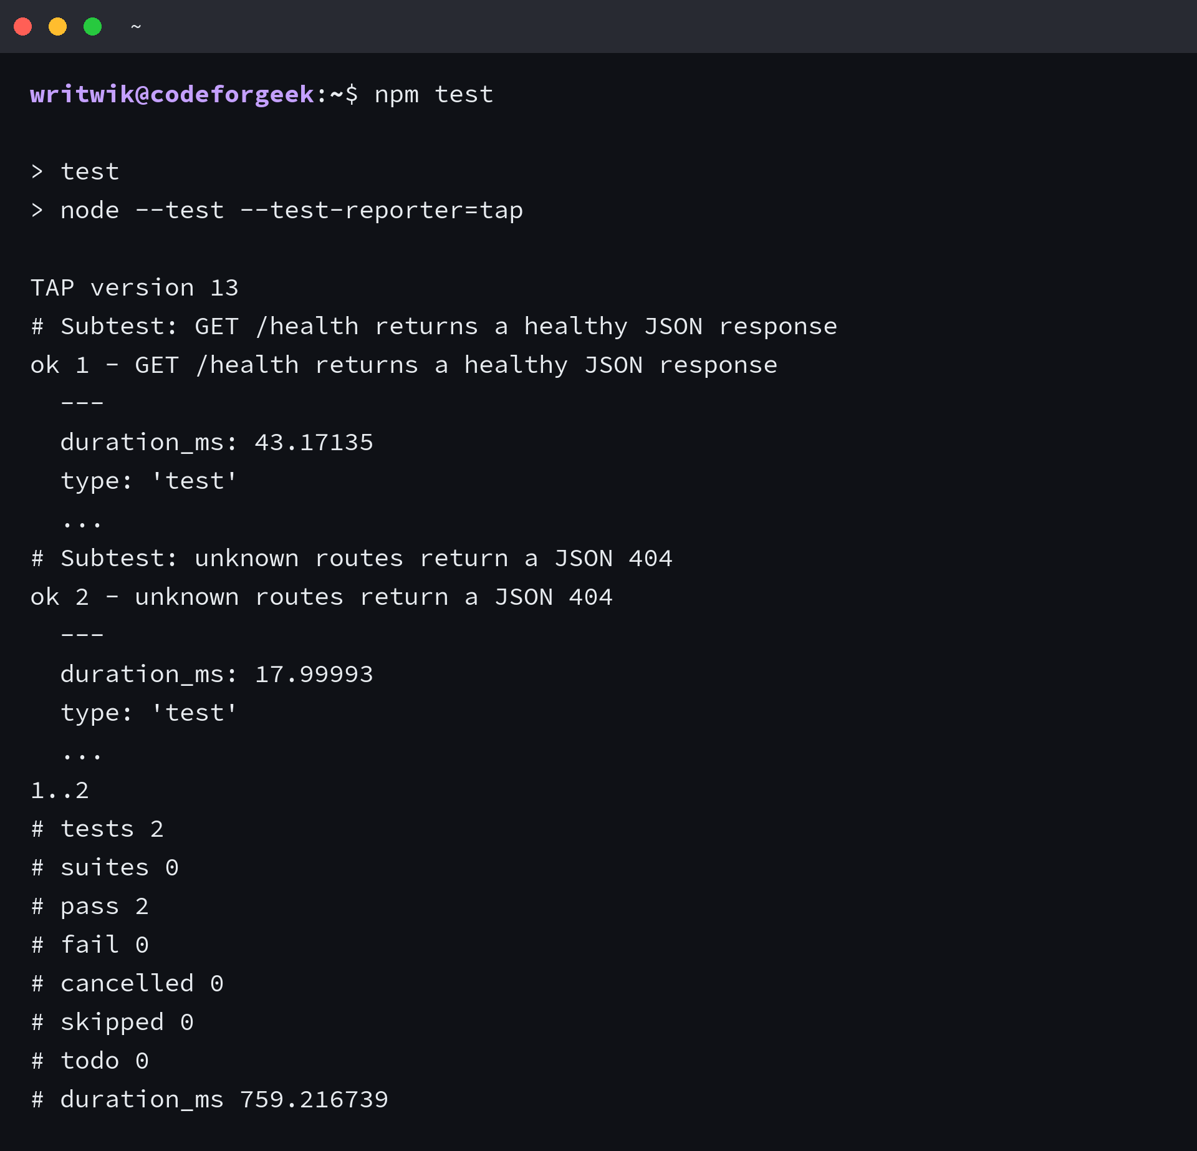Screen dimensions: 1197x1151
Task: Click the writwik@codeforgeek prompt text
Action: (172, 95)
